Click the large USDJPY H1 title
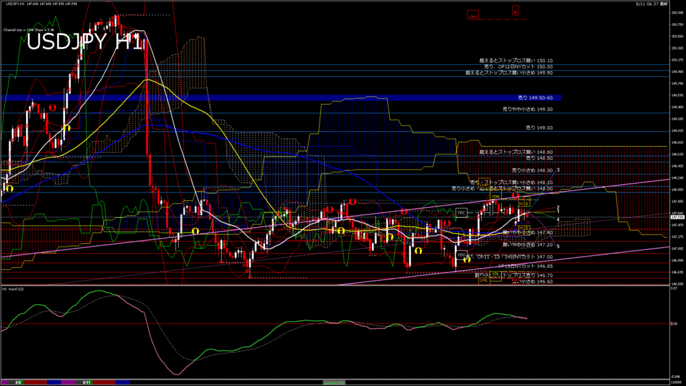Viewport: 686px width, 386px height. tap(84, 42)
